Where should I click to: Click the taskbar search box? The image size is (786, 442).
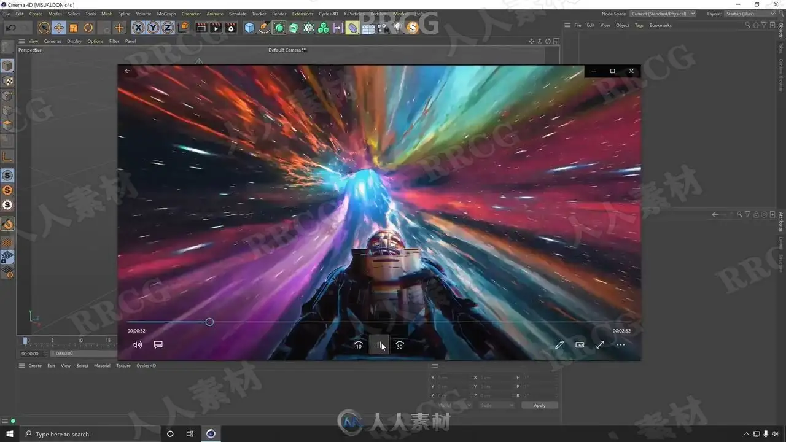tap(90, 434)
